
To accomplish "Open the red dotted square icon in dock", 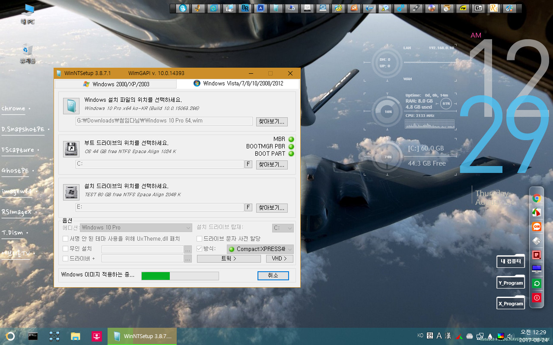I will point(537,255).
